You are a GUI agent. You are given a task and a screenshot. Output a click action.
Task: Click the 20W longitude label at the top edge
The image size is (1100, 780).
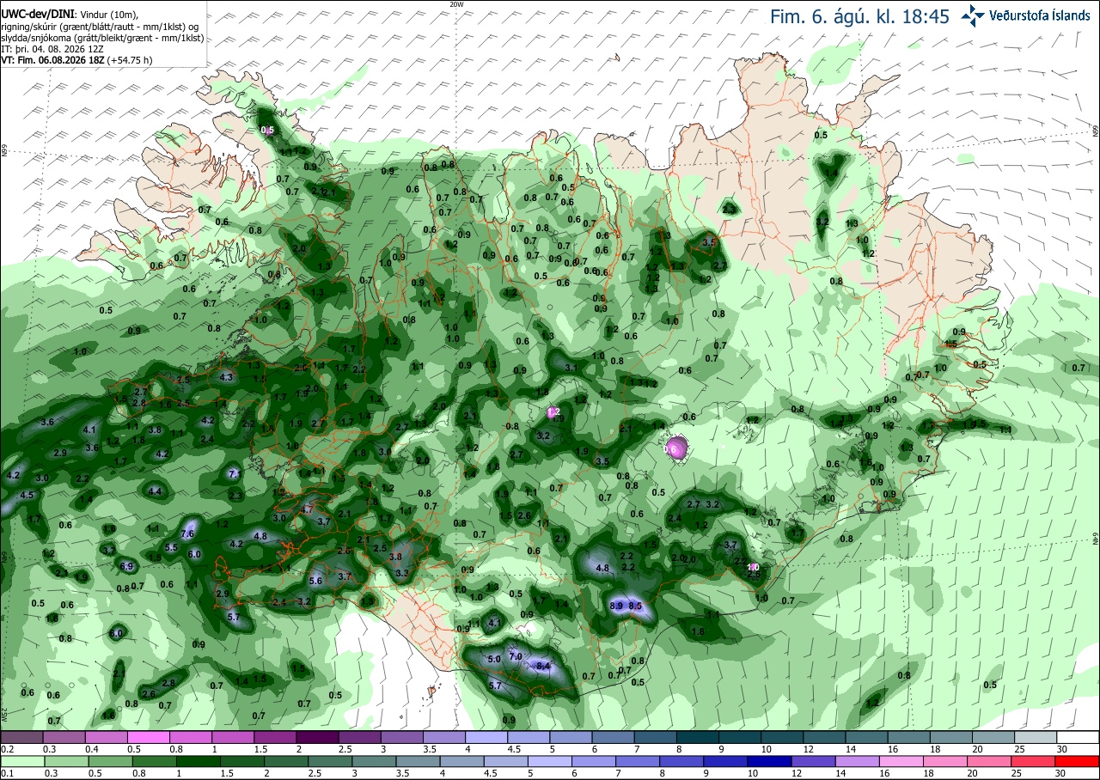(x=456, y=4)
